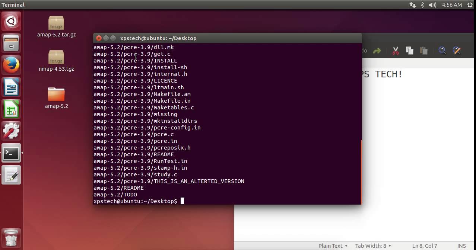
Task: Switch to the Text Editor launcher icon
Action: (x=11, y=175)
